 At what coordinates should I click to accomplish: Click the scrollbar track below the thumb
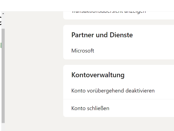click(x=3, y=127)
